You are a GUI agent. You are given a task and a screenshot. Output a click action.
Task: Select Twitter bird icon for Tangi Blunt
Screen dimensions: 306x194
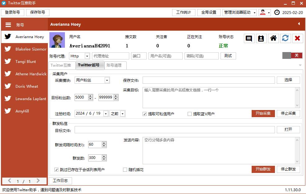(x=8, y=61)
